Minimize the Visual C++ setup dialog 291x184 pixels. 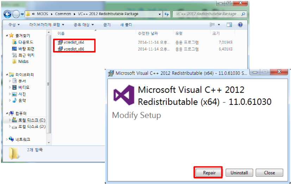[x=255, y=72]
